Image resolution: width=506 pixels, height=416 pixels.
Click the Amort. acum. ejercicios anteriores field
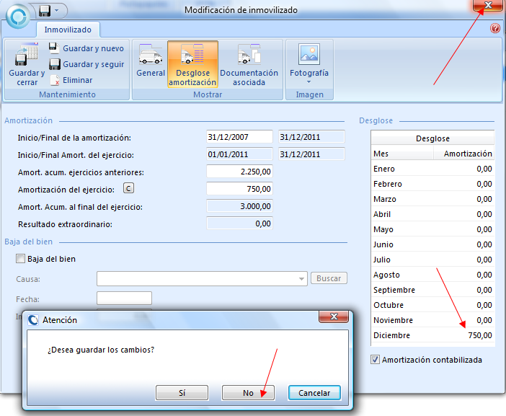click(239, 172)
